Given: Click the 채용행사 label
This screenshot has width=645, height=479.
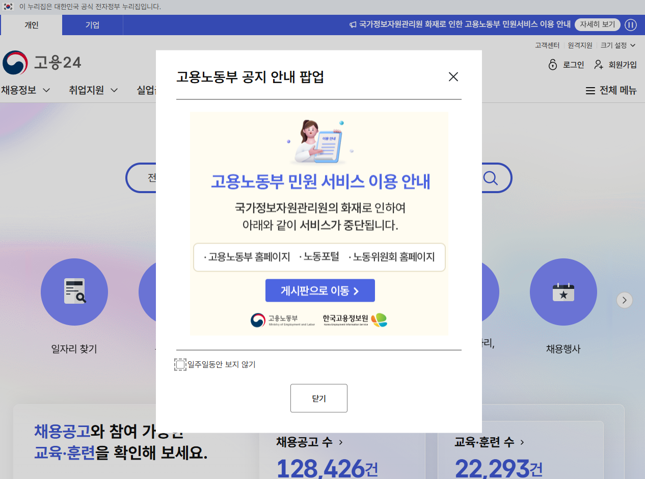Looking at the screenshot, I should [x=563, y=349].
